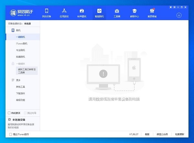Screen dimensions: 194x143
Task: Open the 应用游戏 apps and games icon
Action: coord(64,11)
